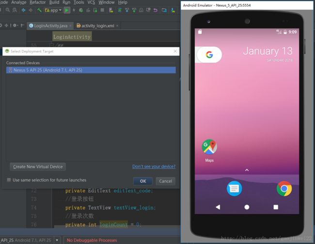
Task: Open the Messages app in emulator dock
Action: click(234, 189)
